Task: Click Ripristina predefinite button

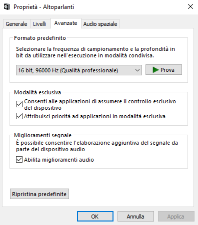Action: pos(39,194)
